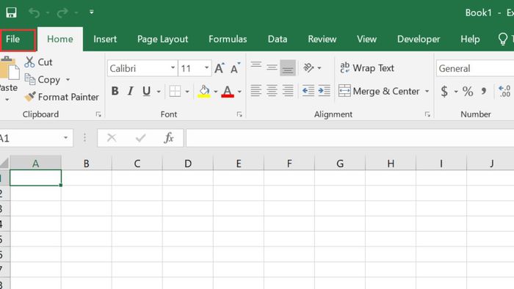Copy the selection

[43, 79]
